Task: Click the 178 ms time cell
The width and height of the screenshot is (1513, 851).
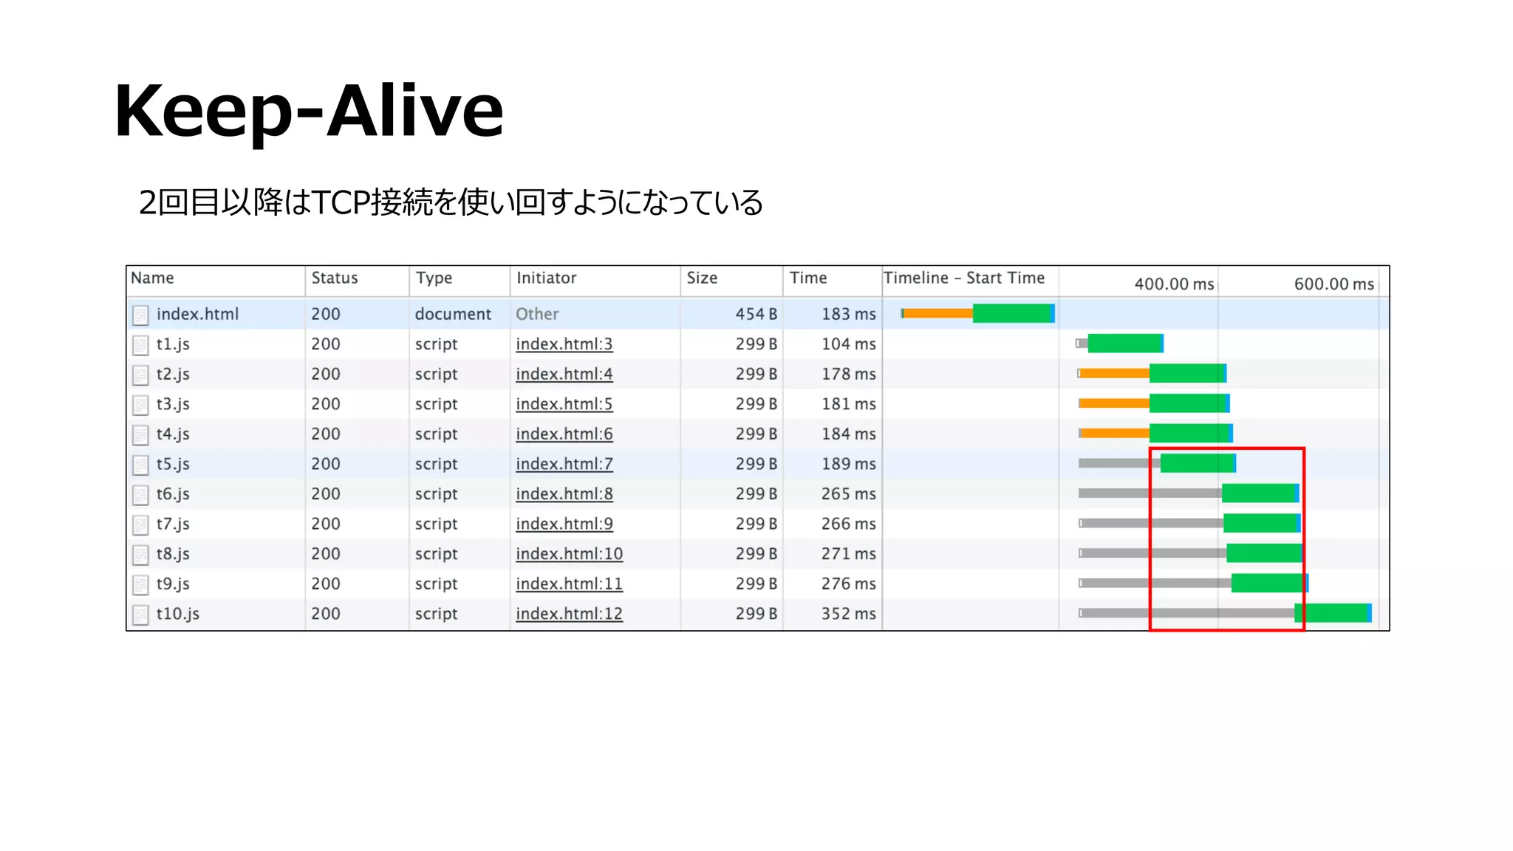Action: (849, 375)
